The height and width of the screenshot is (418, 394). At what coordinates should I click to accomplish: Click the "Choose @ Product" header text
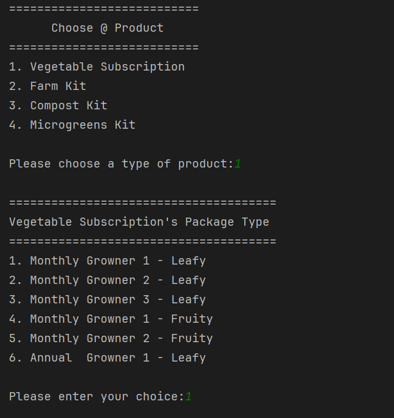[107, 28]
